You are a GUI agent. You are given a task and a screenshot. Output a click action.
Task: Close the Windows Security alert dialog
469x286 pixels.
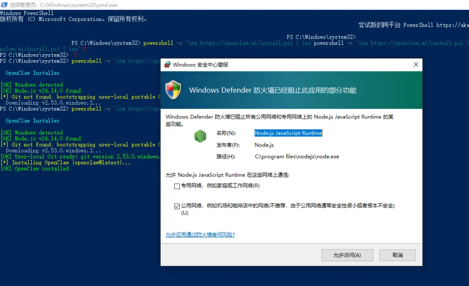point(416,65)
